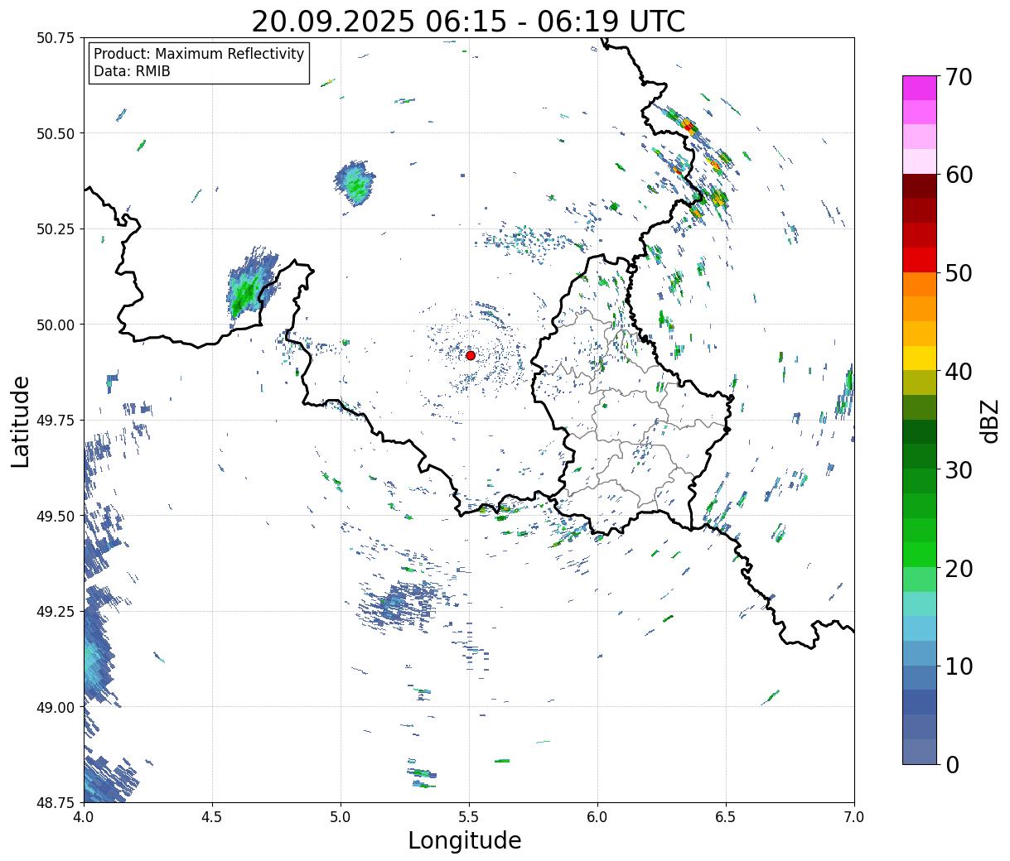The image size is (1010, 861).
Task: Click the latitude tick label 49.50
Action: pos(56,516)
